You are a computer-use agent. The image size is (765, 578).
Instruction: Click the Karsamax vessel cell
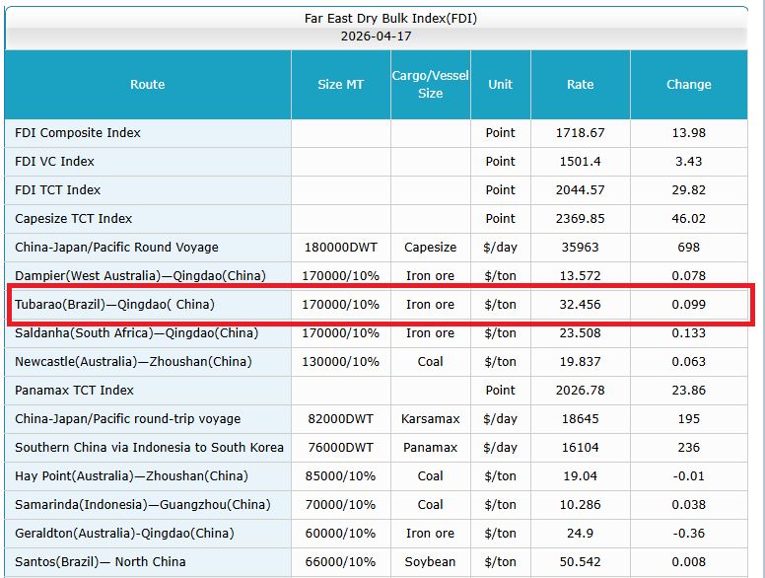coord(430,419)
